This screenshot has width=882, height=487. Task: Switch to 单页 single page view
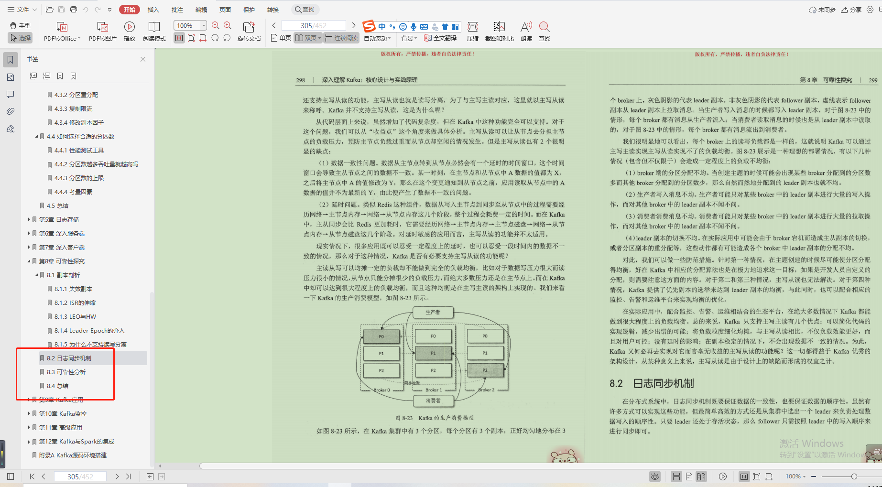(281, 38)
